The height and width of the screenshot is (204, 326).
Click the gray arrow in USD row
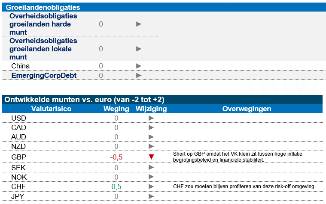pos(151,118)
